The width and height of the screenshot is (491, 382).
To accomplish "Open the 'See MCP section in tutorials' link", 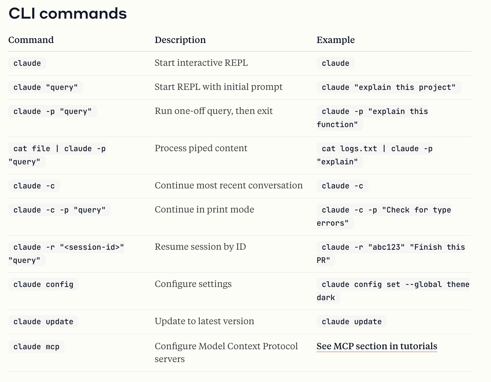I will pyautogui.click(x=377, y=346).
